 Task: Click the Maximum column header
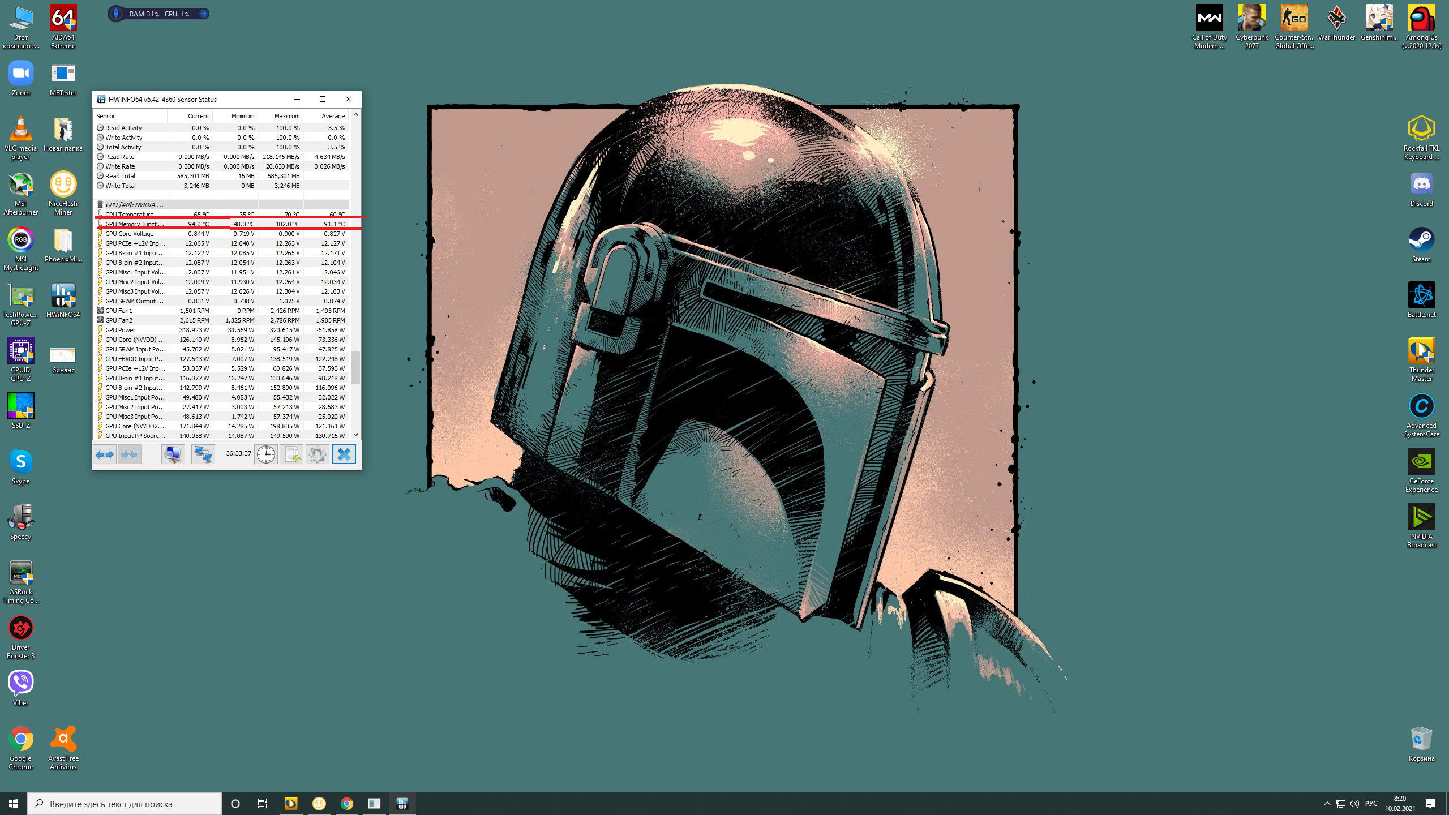(286, 116)
